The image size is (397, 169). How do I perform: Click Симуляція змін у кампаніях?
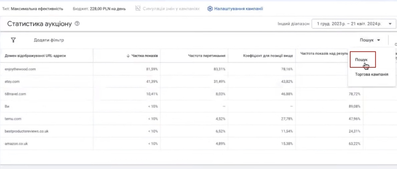point(171,9)
